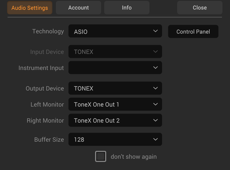Expand the Instrument Input dropdown
This screenshot has width=230, height=170.
coord(115,68)
